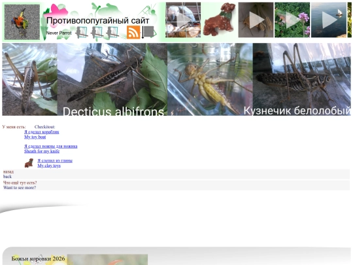The width and height of the screenshot is (353, 265).
Task: Click the dead parrot logo image
Action: click(x=22, y=22)
